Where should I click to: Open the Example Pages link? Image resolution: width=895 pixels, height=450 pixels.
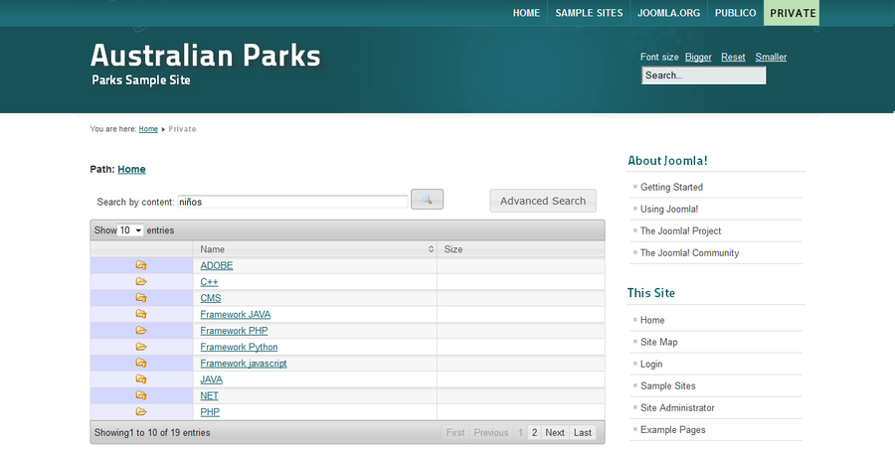pos(672,430)
